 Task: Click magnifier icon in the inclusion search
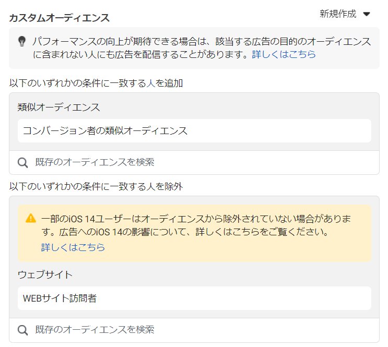tap(22, 162)
